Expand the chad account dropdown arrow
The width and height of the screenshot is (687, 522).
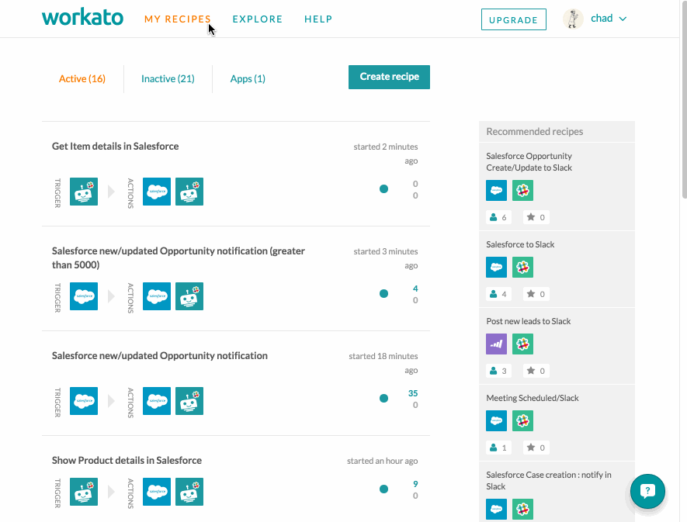pos(623,19)
